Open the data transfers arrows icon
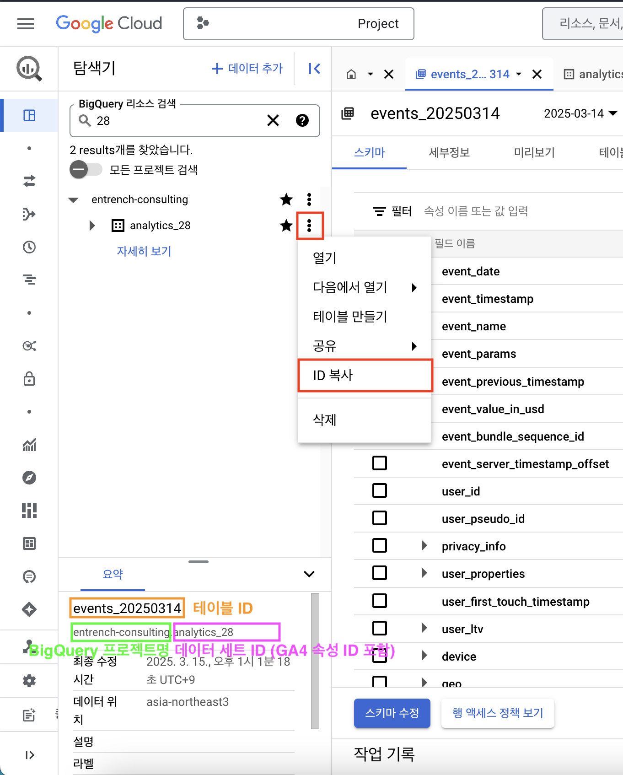The height and width of the screenshot is (775, 623). [29, 181]
